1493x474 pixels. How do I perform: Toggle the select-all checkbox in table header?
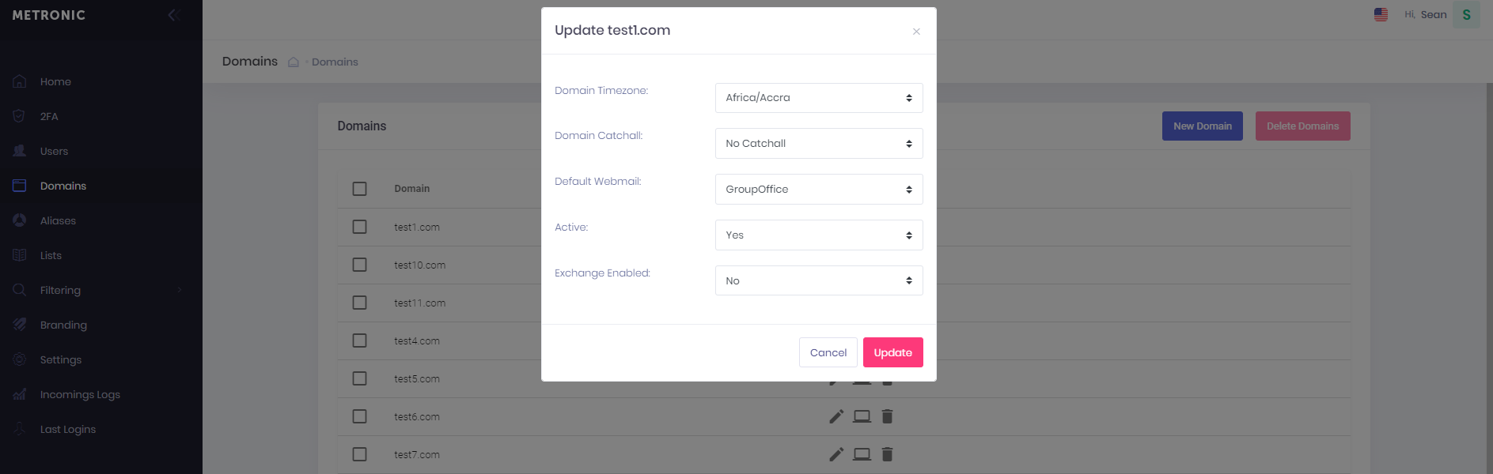359,189
